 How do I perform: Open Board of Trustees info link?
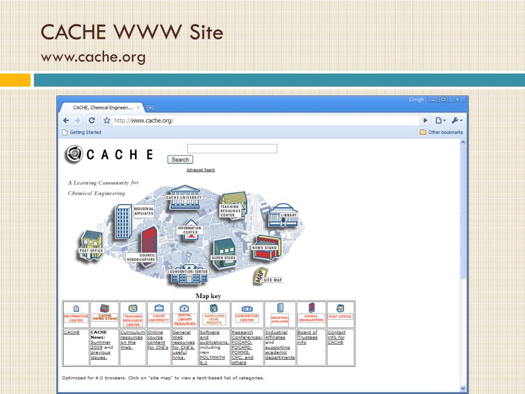tap(308, 338)
